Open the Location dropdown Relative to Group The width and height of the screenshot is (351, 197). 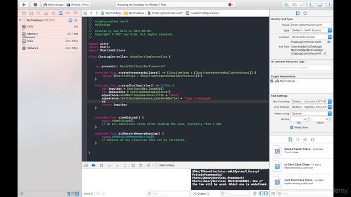click(311, 37)
